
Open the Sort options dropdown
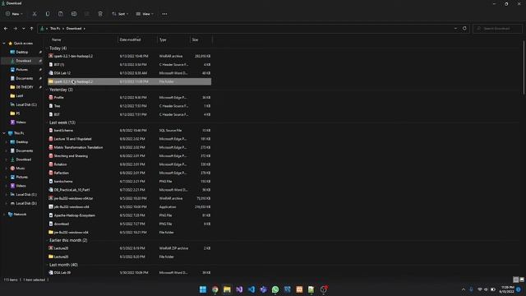pos(120,14)
